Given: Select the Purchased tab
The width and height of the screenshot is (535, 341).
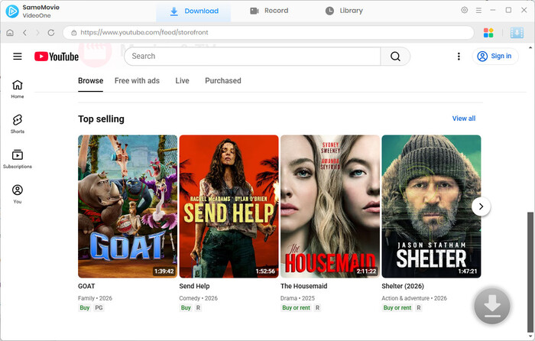Looking at the screenshot, I should point(223,81).
